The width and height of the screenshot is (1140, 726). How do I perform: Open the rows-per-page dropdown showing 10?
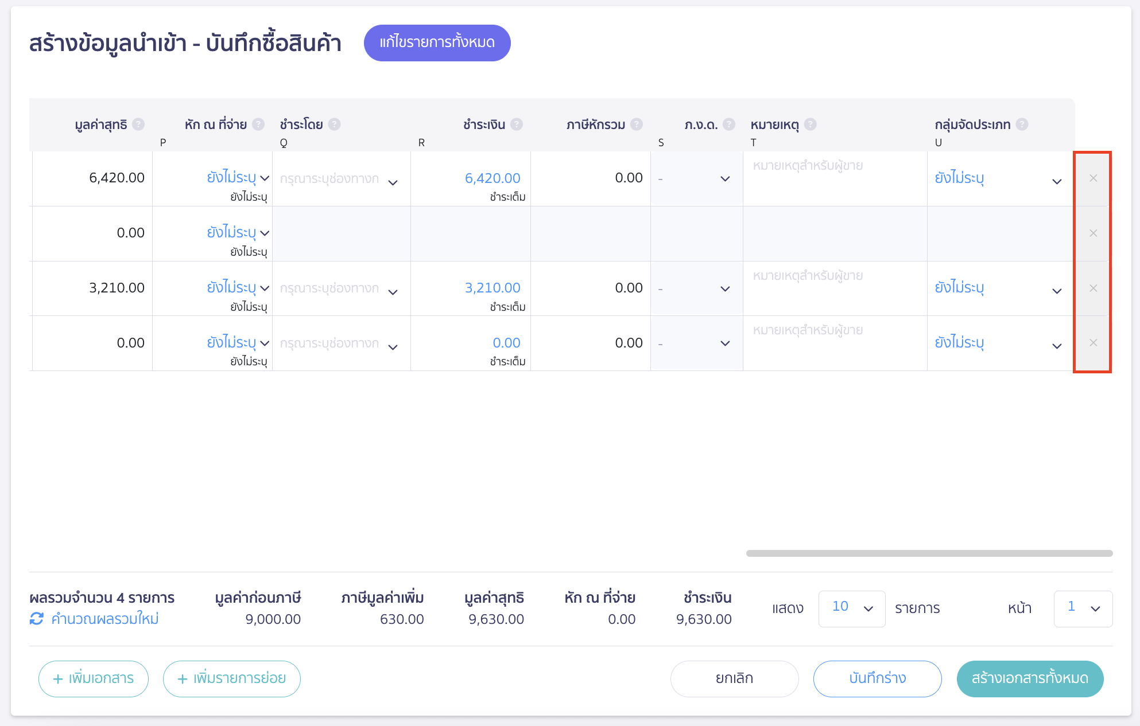(x=852, y=608)
